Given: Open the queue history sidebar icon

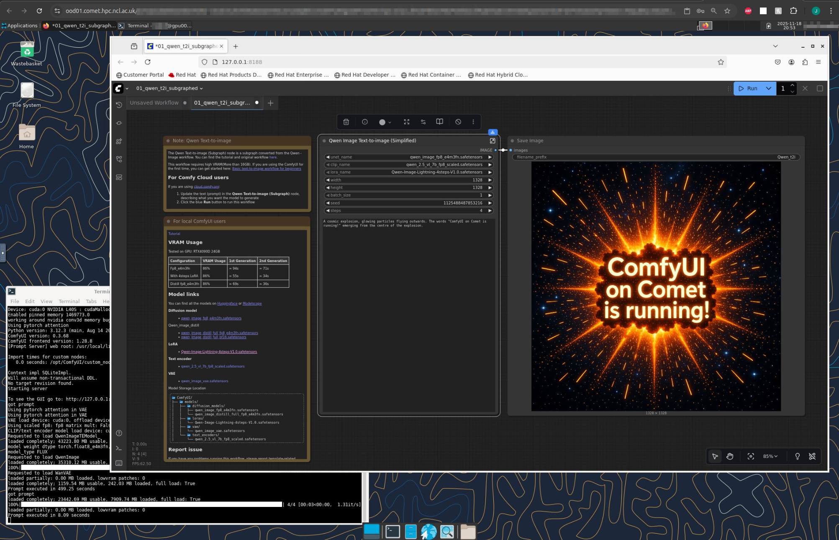Looking at the screenshot, I should click(119, 105).
